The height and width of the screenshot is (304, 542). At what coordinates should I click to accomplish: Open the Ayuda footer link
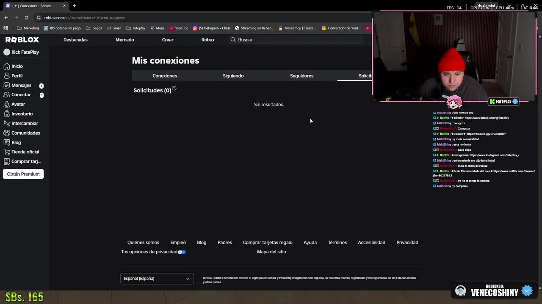pos(310,242)
